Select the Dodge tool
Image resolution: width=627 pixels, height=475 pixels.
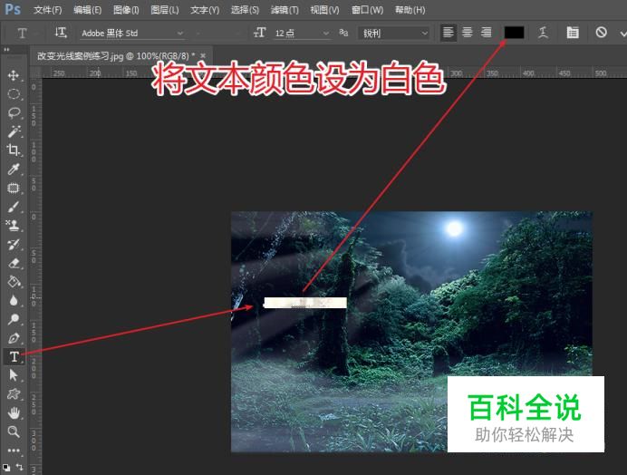[x=14, y=319]
